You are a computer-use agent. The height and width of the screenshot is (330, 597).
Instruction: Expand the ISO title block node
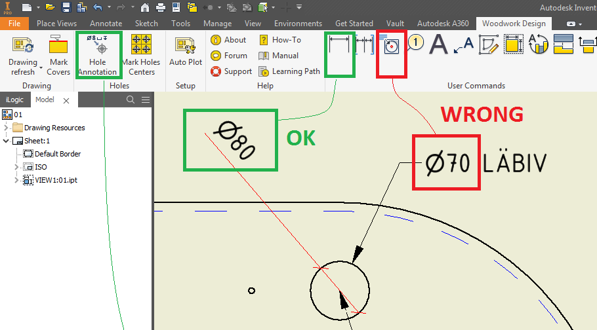click(x=16, y=167)
